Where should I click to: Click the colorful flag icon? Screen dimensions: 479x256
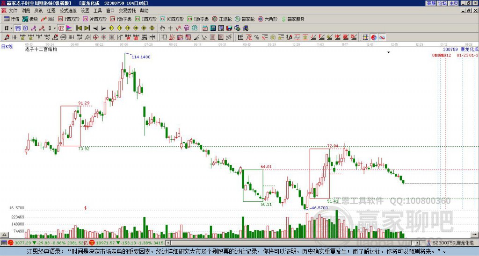(69, 28)
